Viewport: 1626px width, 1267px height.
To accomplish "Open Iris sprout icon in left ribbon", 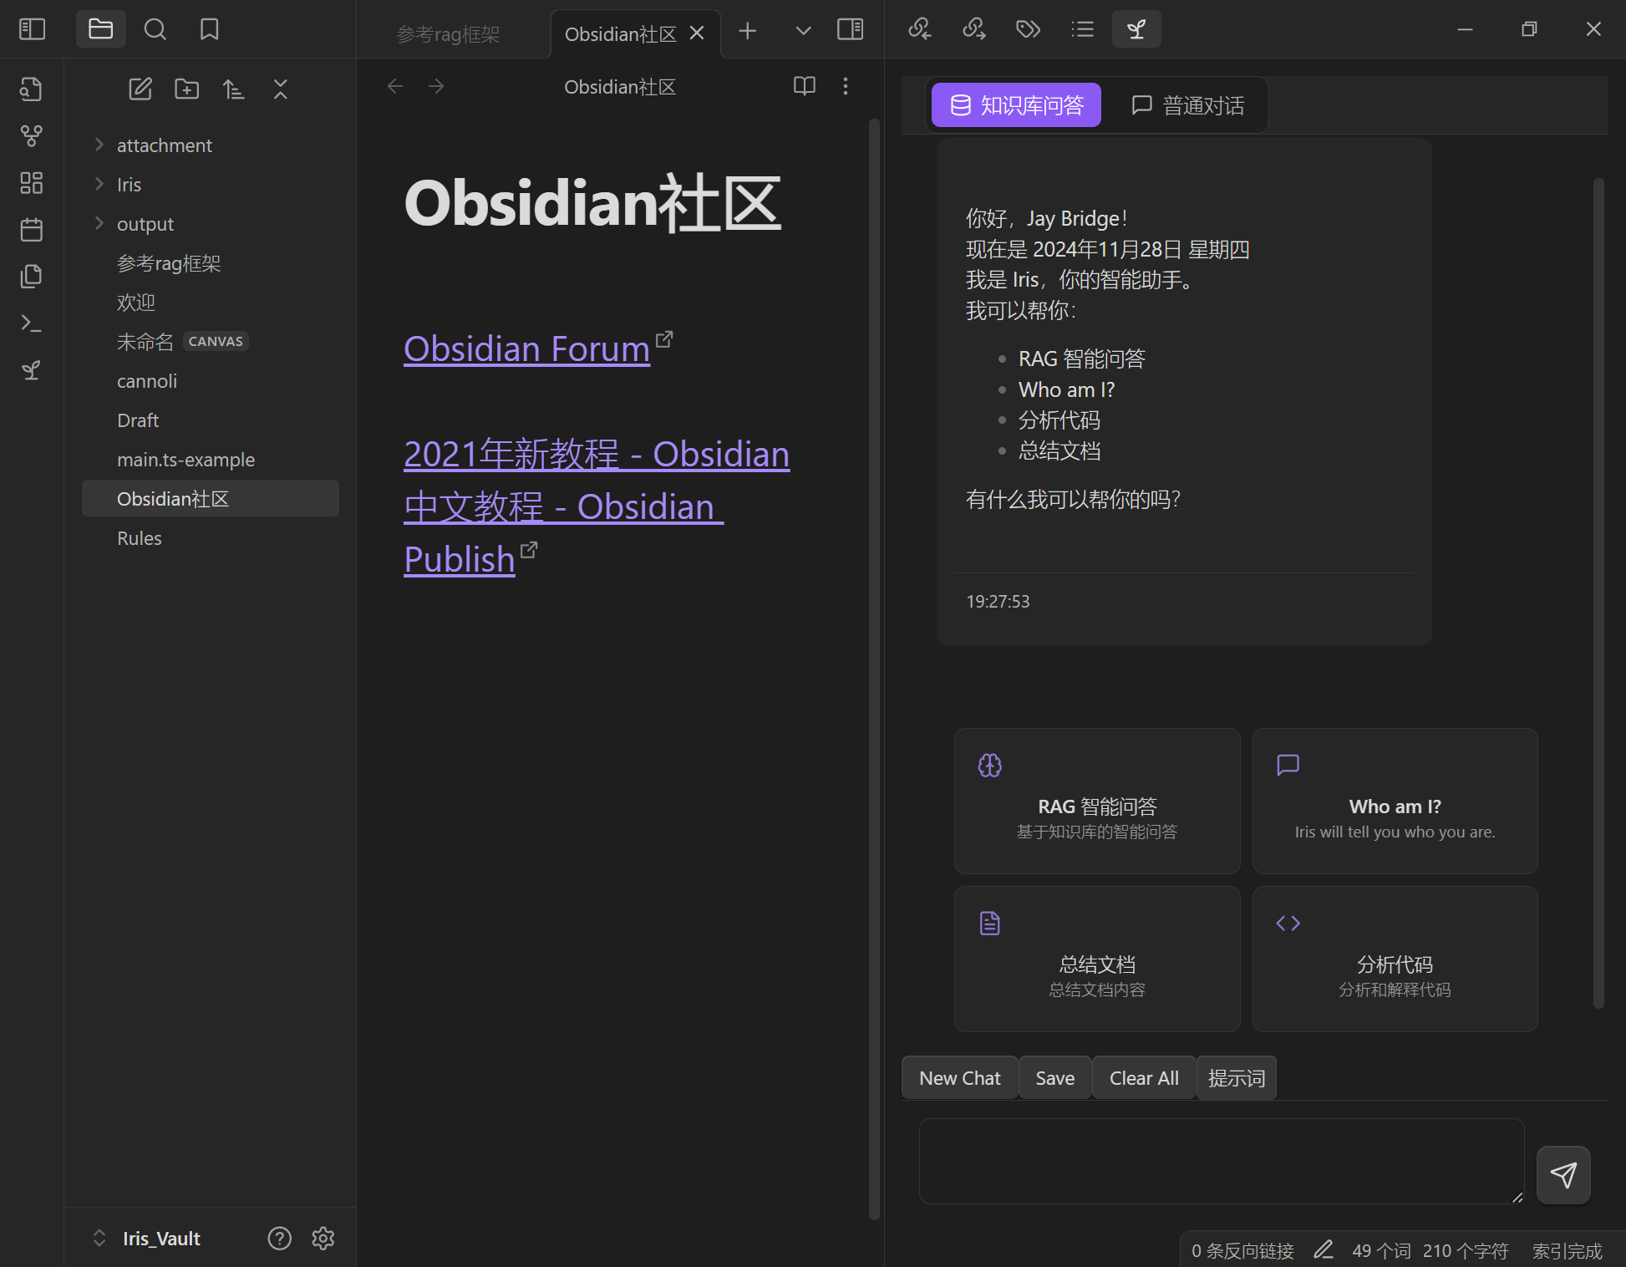I will click(32, 369).
